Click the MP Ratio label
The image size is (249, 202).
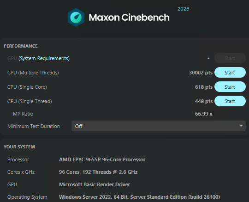(x=23, y=114)
